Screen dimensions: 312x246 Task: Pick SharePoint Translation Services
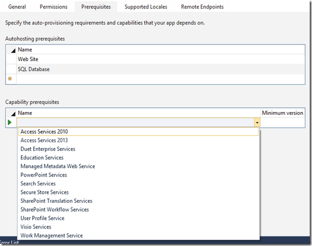139,201
